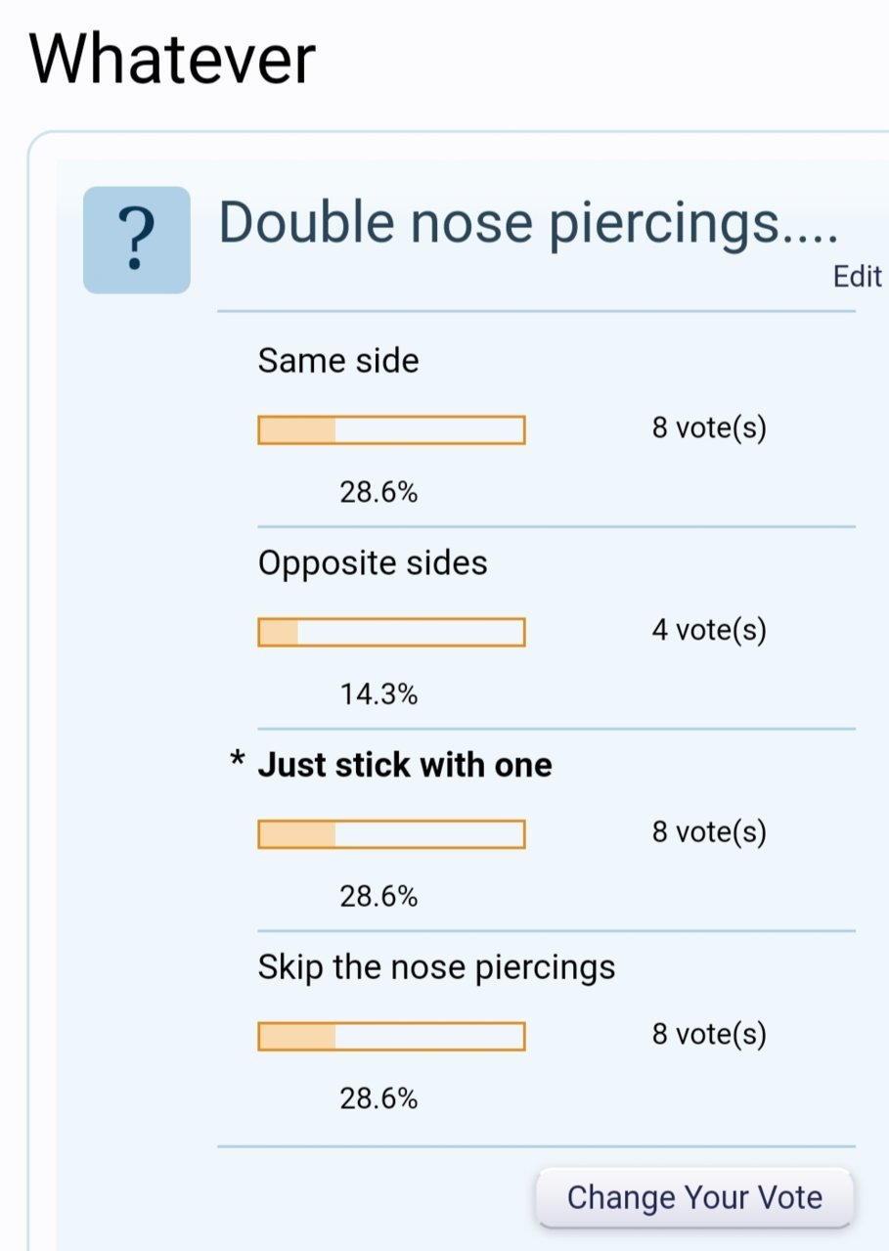Click the Change Your Vote button

coord(694,1197)
